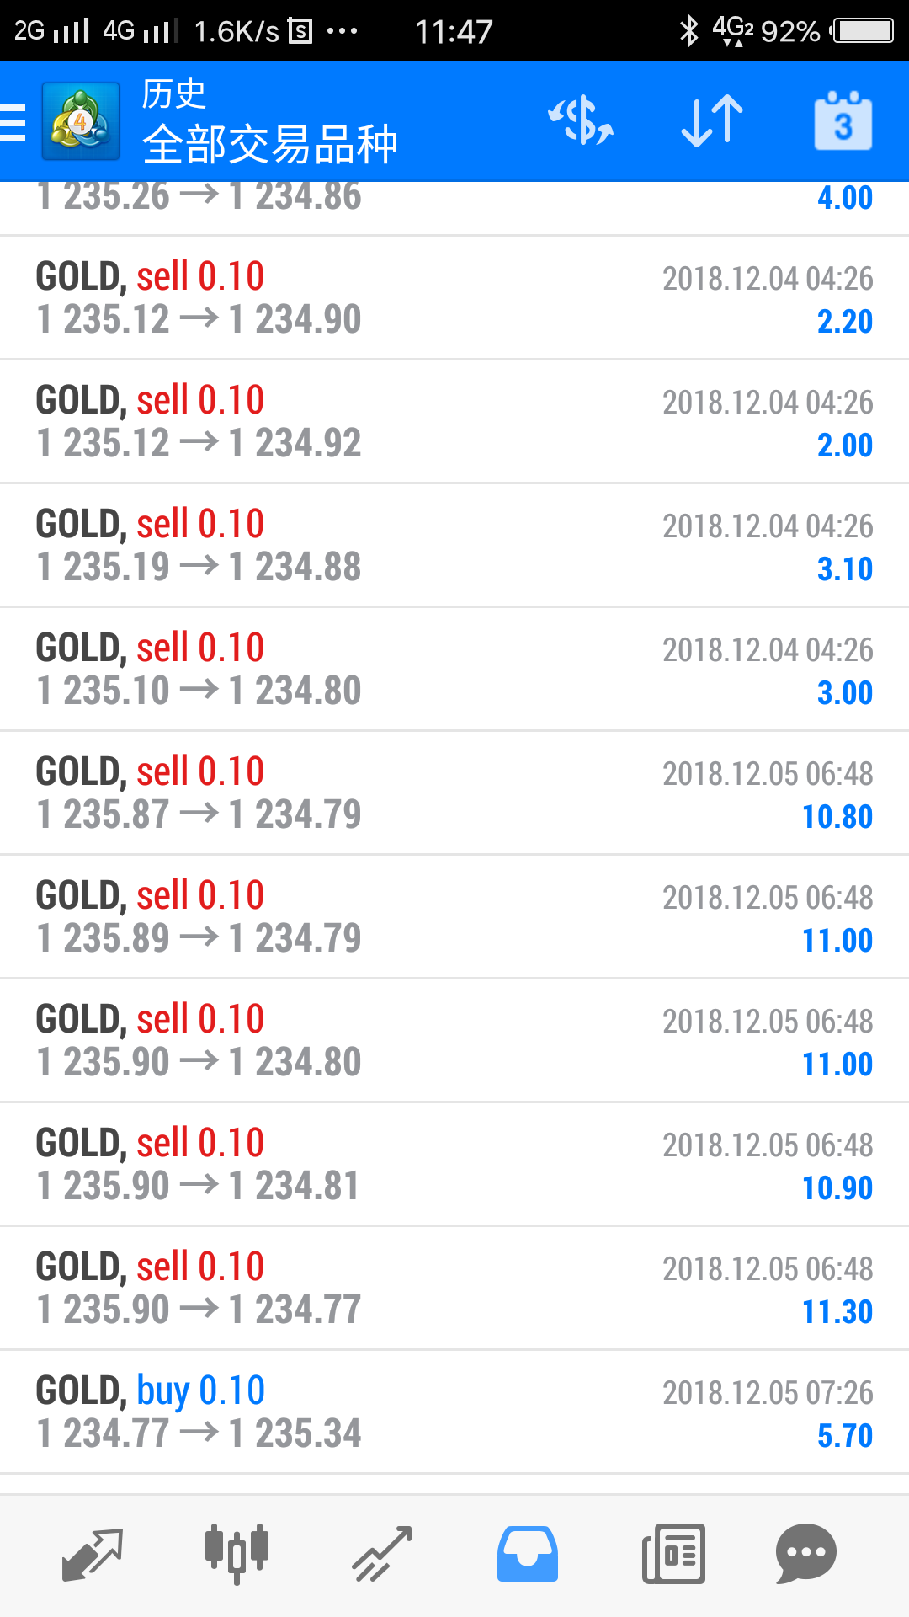Tap sell trade with profit 3.10
909x1617 pixels.
click(x=454, y=546)
